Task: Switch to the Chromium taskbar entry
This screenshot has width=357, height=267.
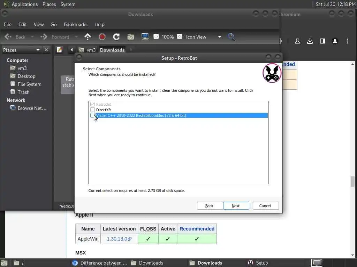Action: click(100, 263)
